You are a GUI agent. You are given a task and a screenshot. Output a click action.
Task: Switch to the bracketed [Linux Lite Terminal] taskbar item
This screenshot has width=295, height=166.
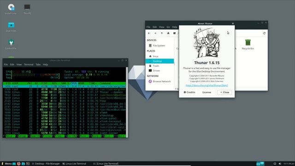tap(106, 164)
